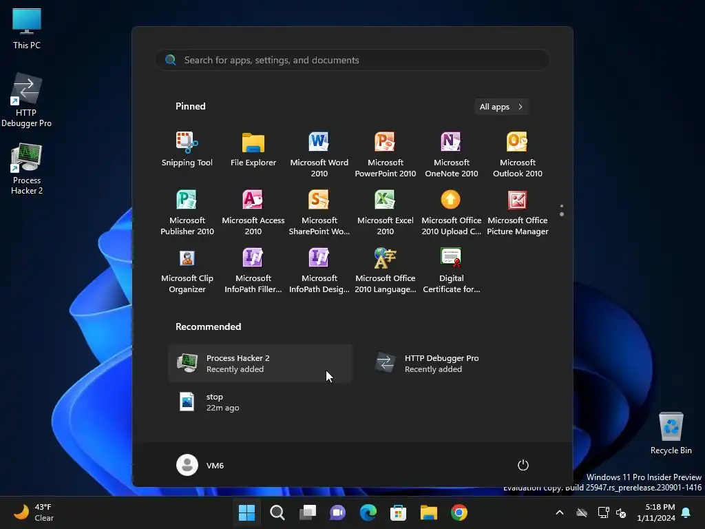The height and width of the screenshot is (529, 705).
Task: Launch Microsoft InfoPath Filler
Action: point(253,270)
